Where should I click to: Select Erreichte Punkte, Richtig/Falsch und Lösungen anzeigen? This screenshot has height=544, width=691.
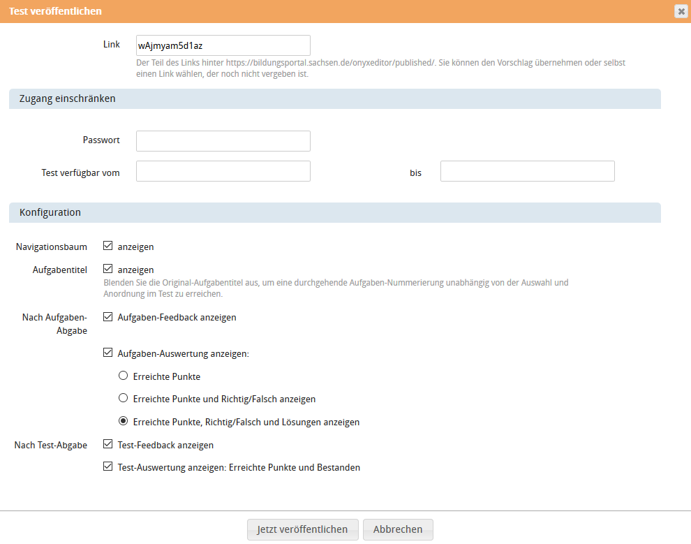click(x=123, y=421)
